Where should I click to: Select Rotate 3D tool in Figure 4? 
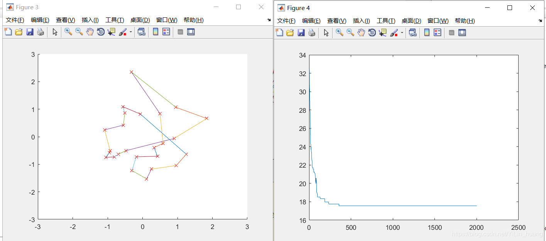point(372,33)
